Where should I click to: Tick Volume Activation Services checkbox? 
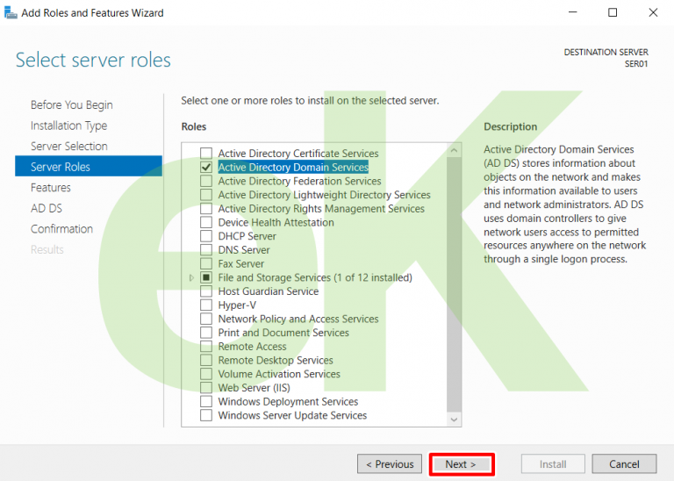[206, 374]
